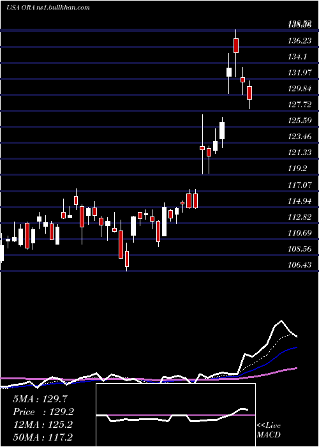Image resolution: width=319 pixels, height=447 pixels.
Task: Click the 123.46 price axis label
Action: click(300, 137)
